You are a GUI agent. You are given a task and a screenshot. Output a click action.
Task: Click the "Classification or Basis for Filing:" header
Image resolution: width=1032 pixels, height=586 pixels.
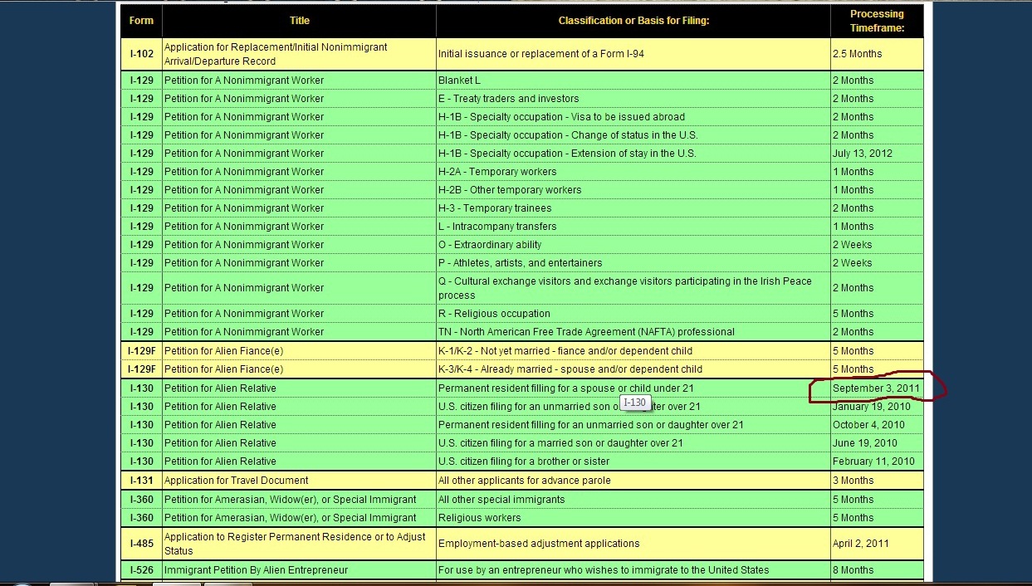point(633,21)
